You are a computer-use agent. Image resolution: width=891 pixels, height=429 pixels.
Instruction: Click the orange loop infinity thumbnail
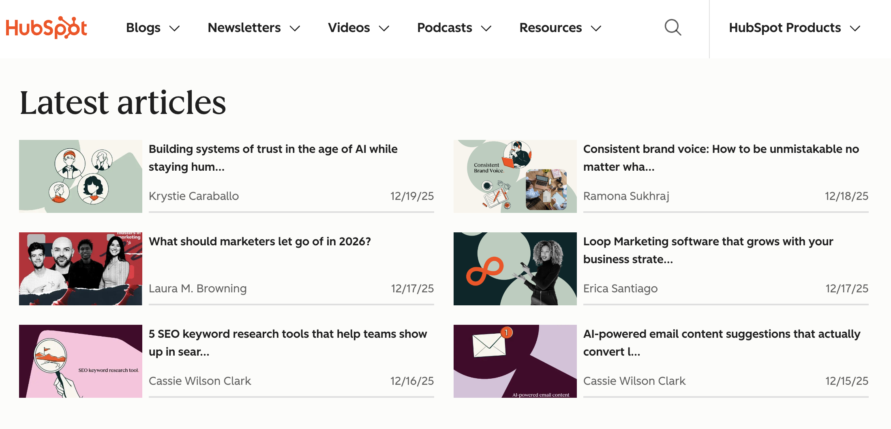tap(515, 269)
